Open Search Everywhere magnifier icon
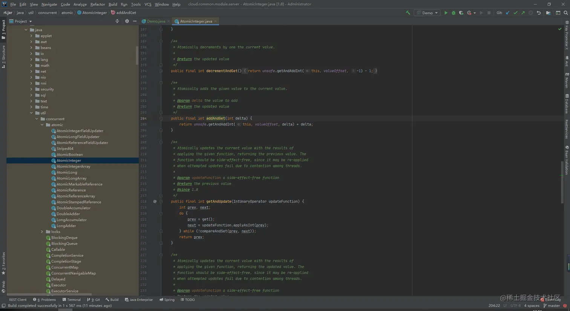This screenshot has width=570, height=311. [x=565, y=13]
